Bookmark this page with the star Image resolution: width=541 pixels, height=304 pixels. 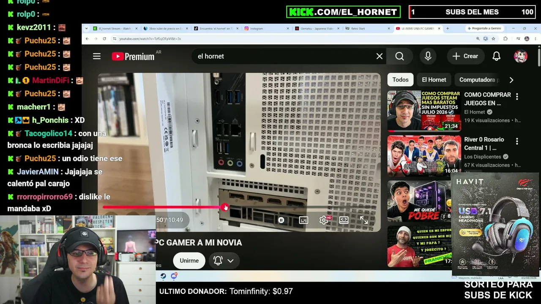(493, 38)
